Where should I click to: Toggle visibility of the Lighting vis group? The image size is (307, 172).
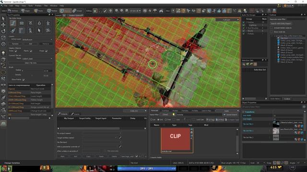click(244, 25)
